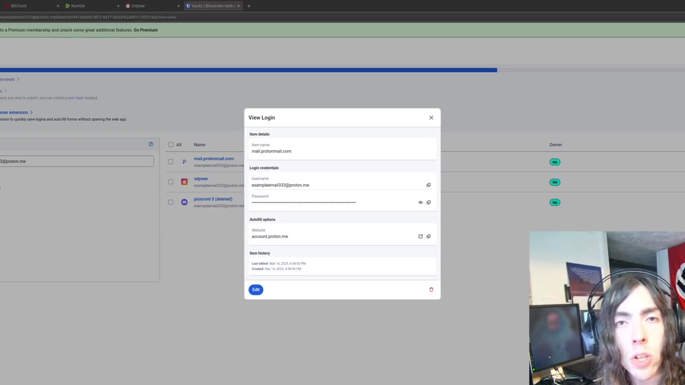Click the Username value in login credentials

tap(280, 185)
